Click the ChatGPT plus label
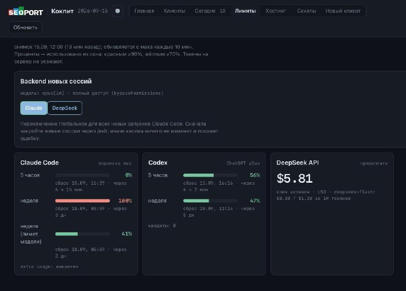 243,163
